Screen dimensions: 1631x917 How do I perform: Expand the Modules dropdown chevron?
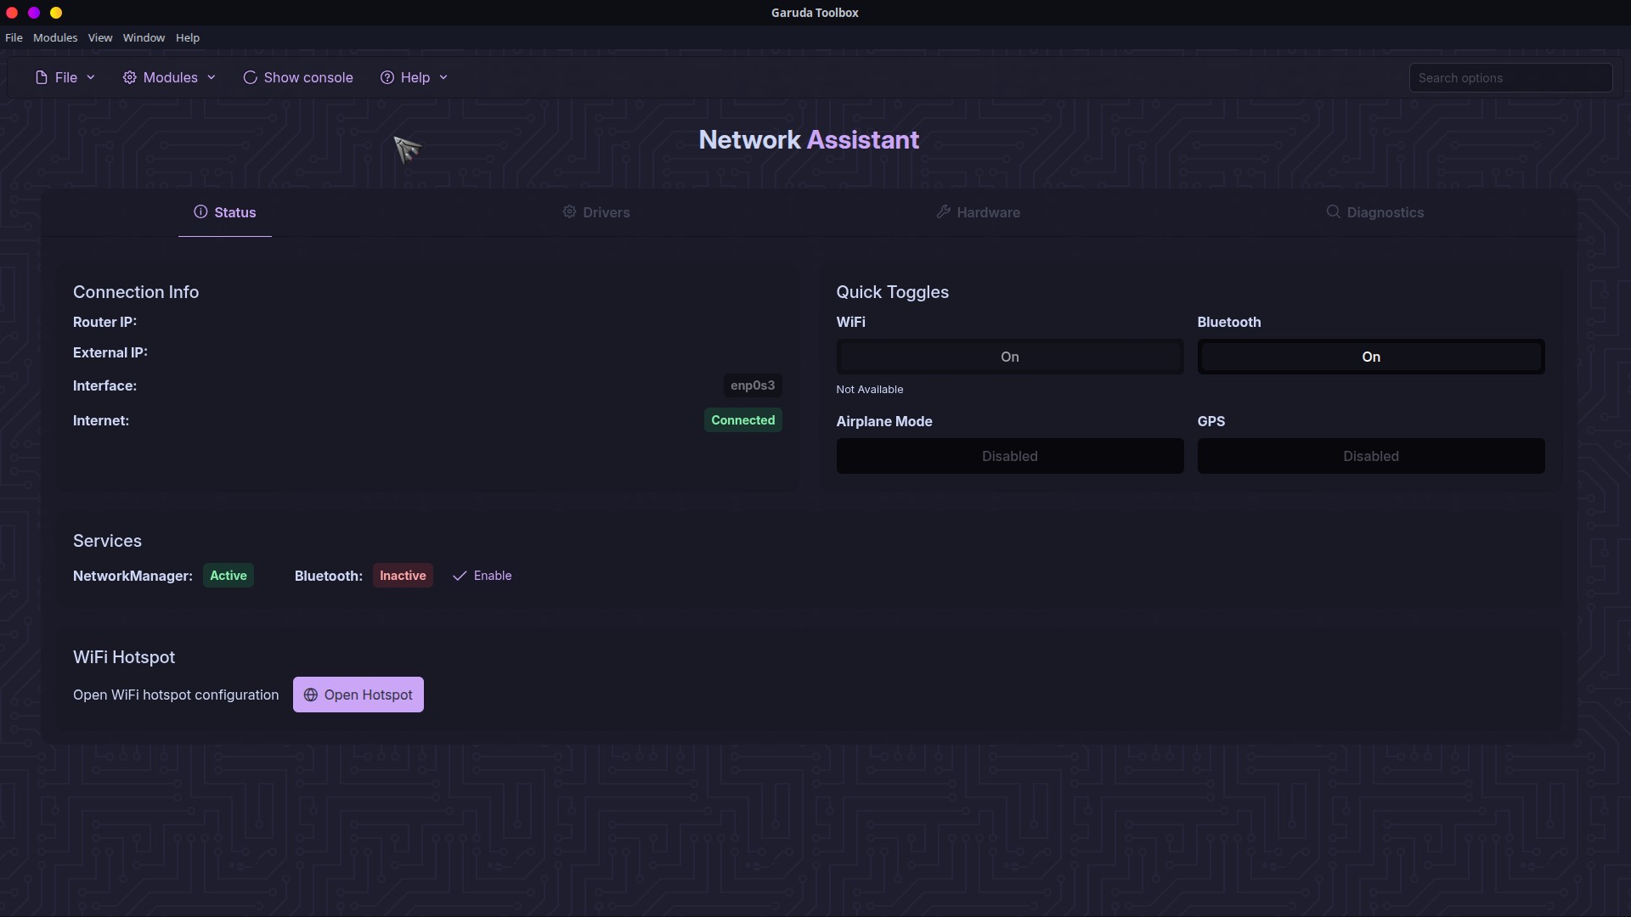click(x=212, y=77)
